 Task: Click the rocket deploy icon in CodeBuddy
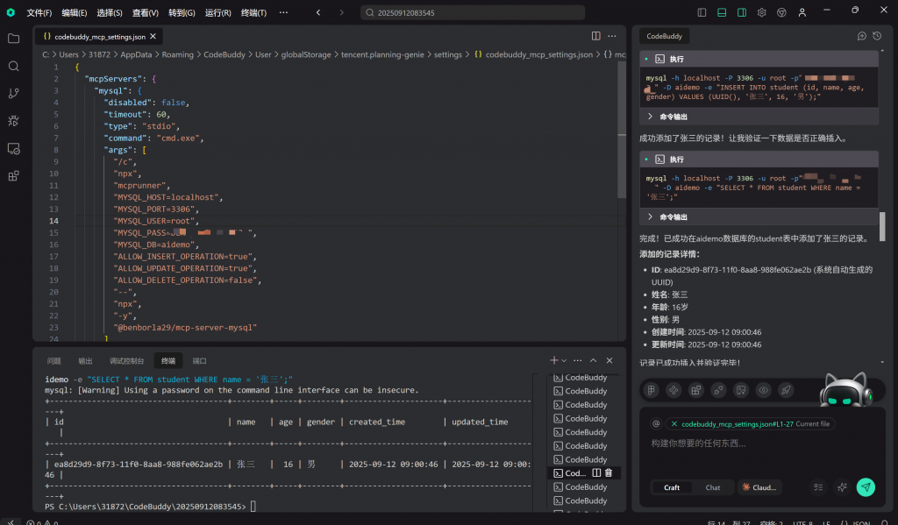(x=786, y=390)
